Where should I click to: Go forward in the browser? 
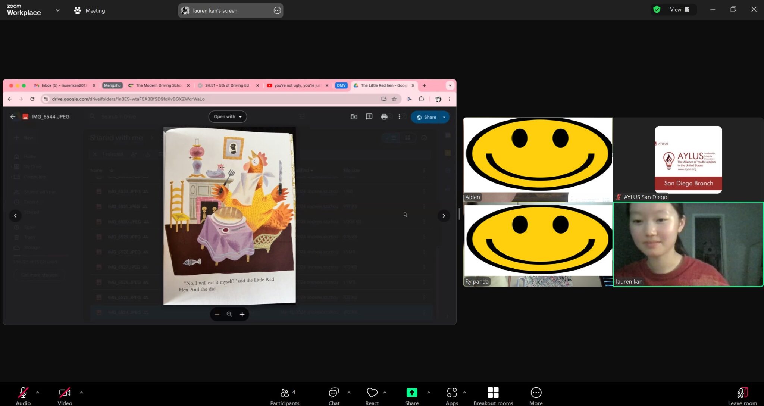(x=21, y=99)
